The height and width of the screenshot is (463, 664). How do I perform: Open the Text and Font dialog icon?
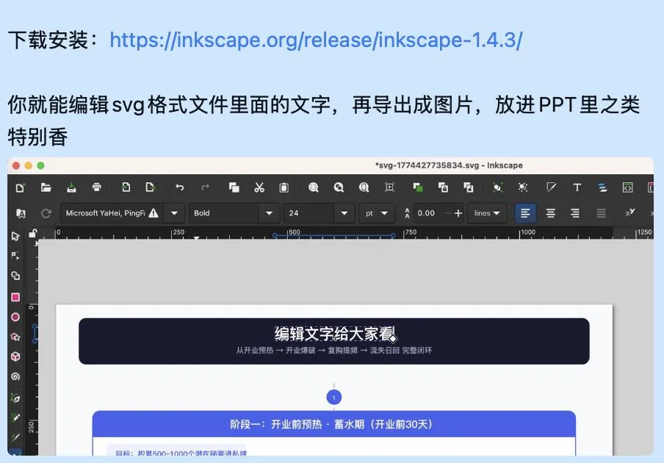point(577,187)
